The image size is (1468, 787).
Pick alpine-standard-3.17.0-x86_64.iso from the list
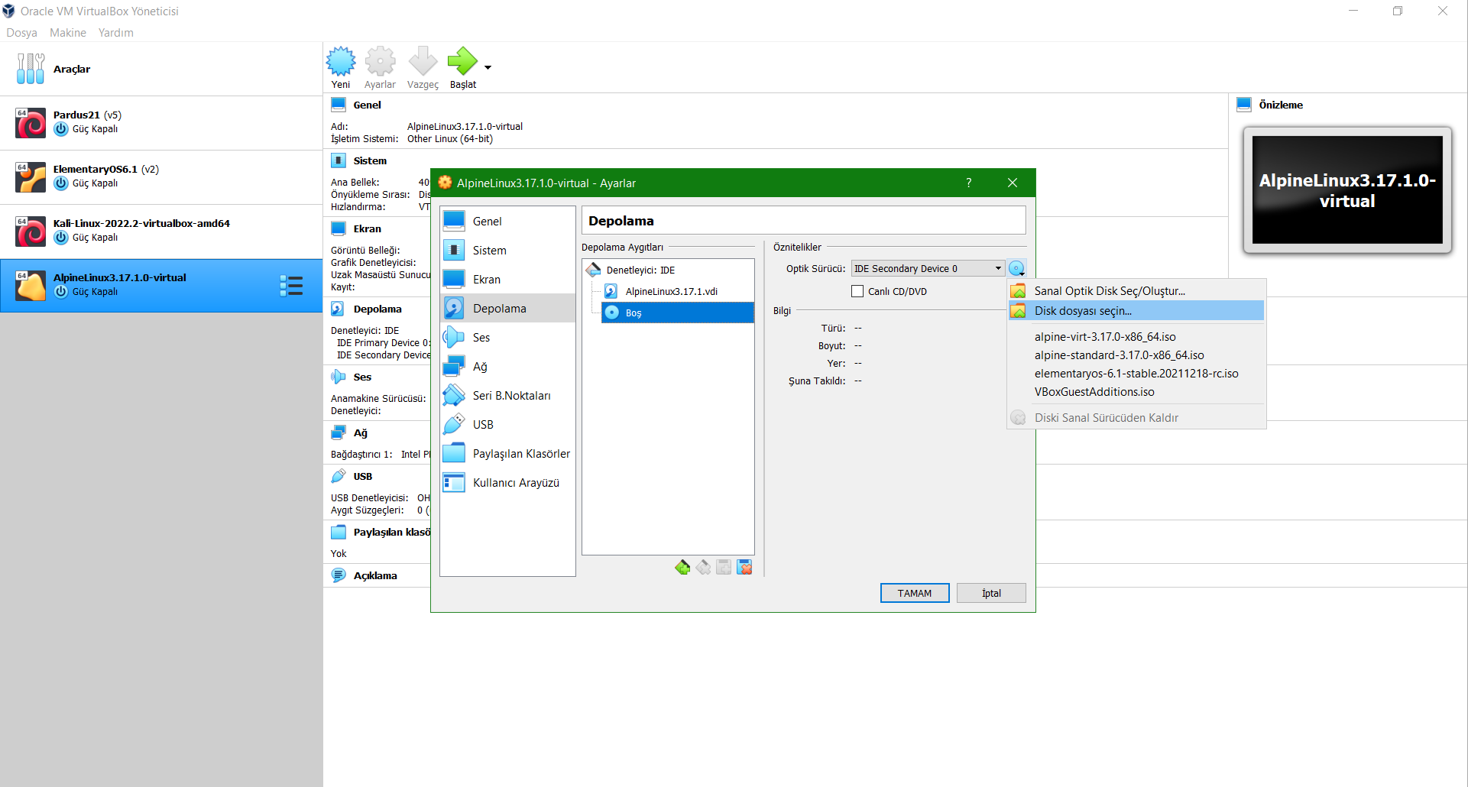[1136, 355]
